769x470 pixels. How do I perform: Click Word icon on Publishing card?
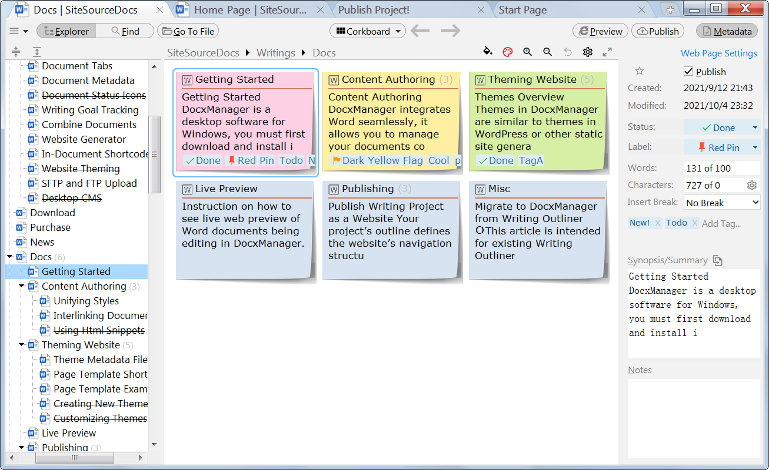click(334, 189)
